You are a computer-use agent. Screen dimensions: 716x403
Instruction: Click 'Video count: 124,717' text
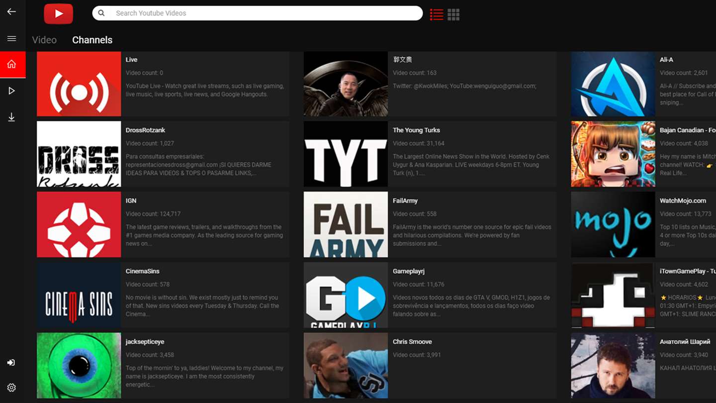click(x=153, y=214)
